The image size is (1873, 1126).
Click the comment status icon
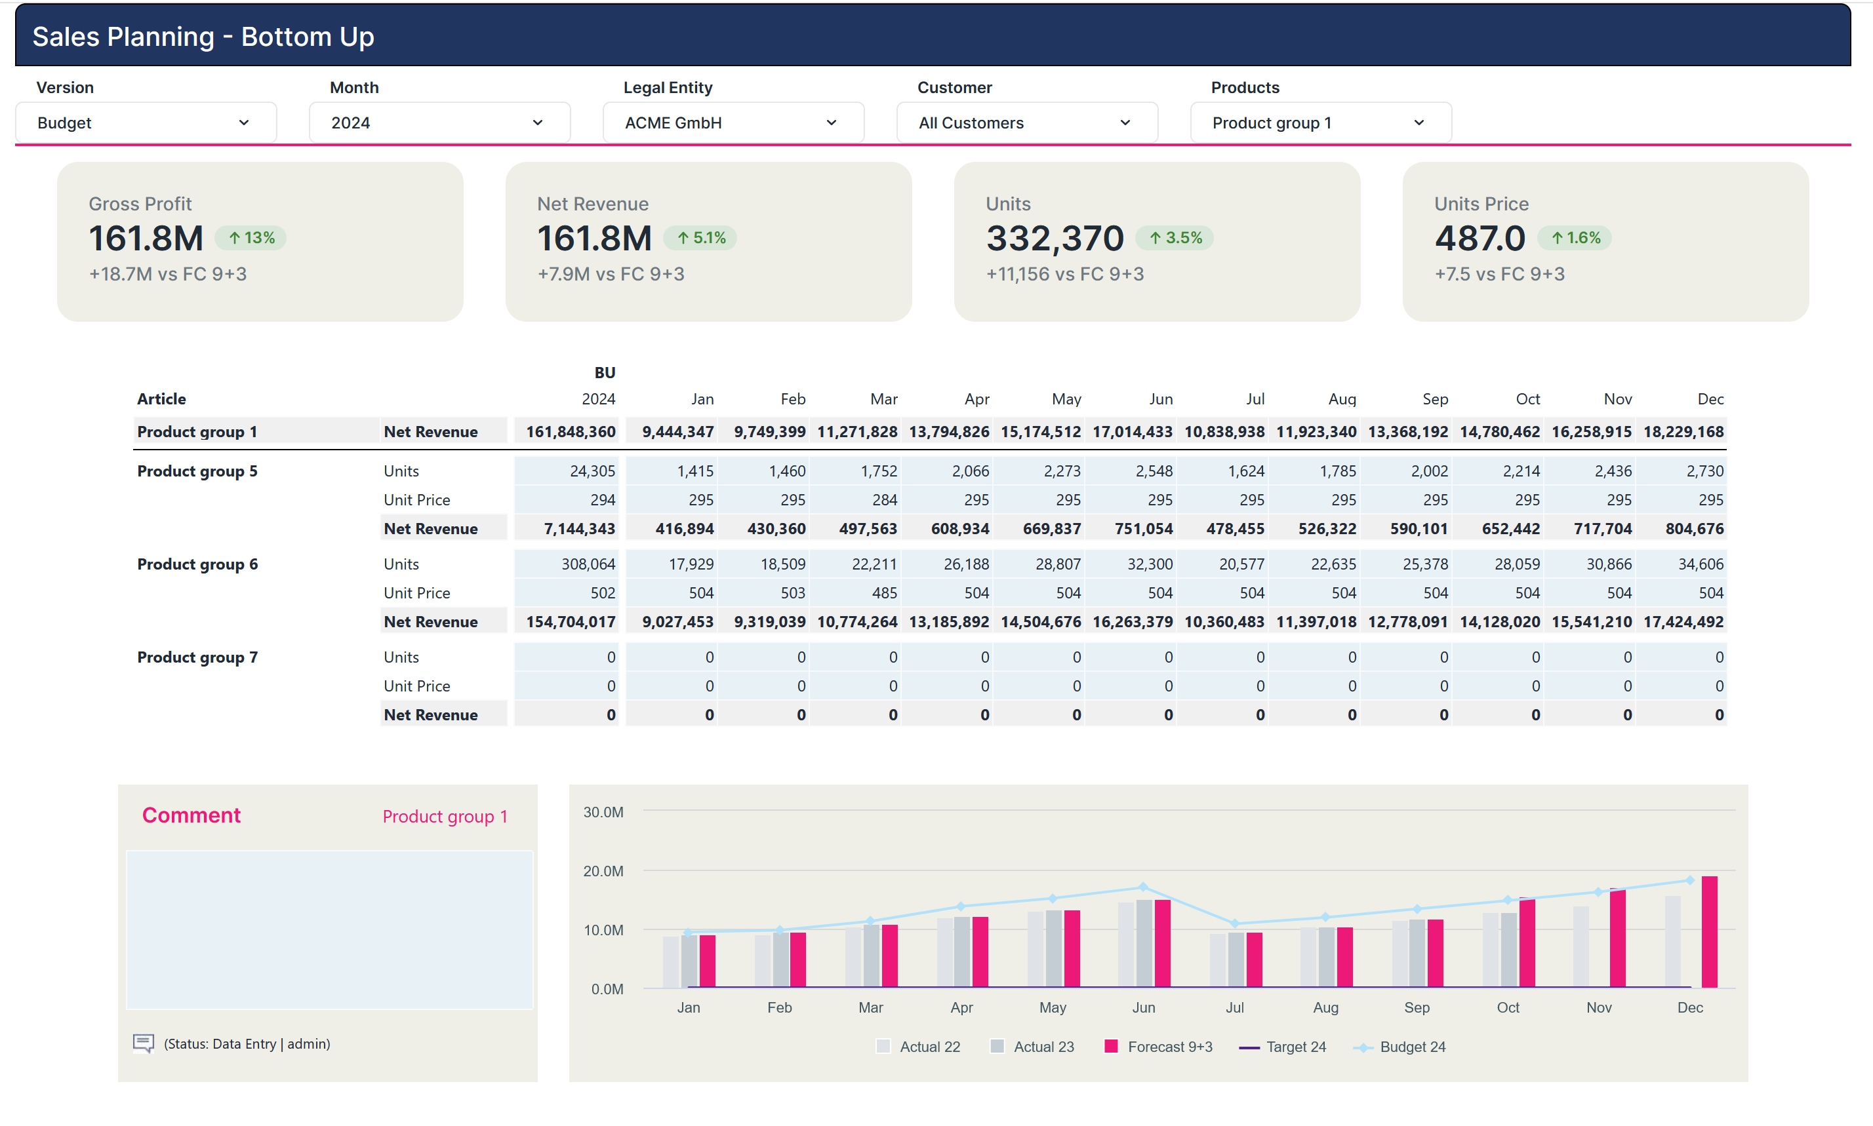(143, 1043)
